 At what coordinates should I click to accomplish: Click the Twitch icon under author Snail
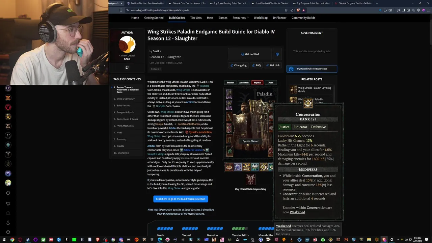[127, 67]
